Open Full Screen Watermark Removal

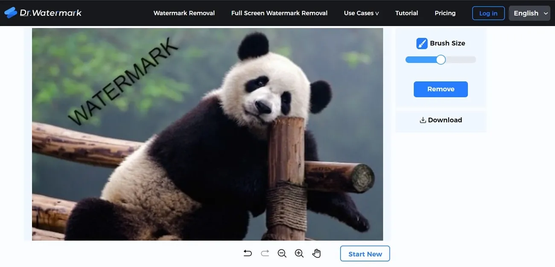279,13
